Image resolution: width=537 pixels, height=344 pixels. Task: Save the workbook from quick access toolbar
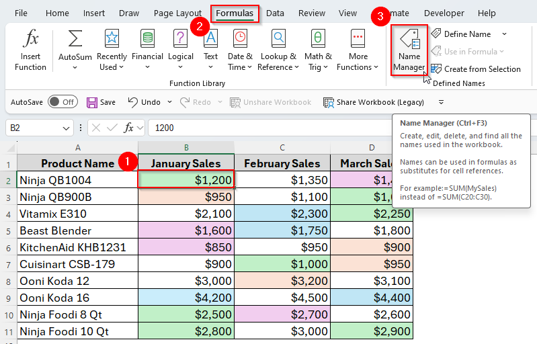tap(101, 102)
